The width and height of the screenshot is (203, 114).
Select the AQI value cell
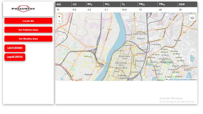click(x=63, y=10)
